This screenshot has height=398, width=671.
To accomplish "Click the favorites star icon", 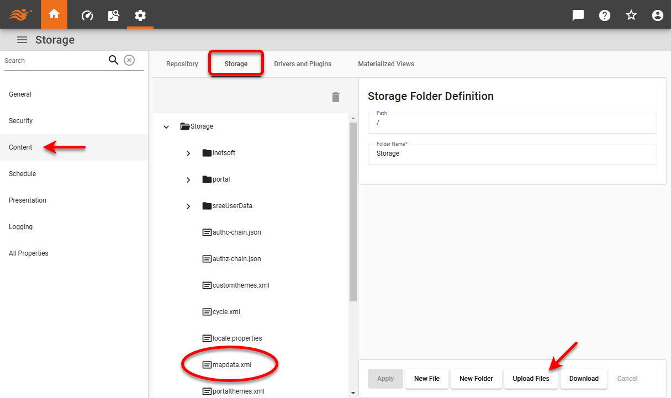I will click(631, 15).
